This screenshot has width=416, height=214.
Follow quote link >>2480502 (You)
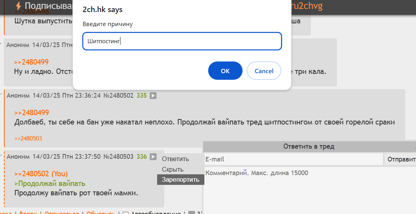point(41,174)
